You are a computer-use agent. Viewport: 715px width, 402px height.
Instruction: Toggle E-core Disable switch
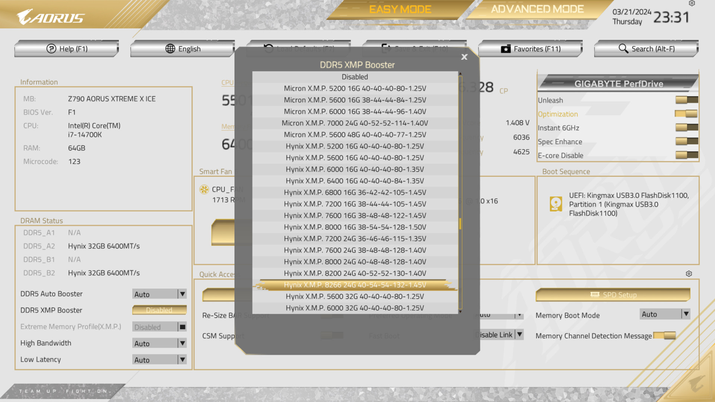687,155
